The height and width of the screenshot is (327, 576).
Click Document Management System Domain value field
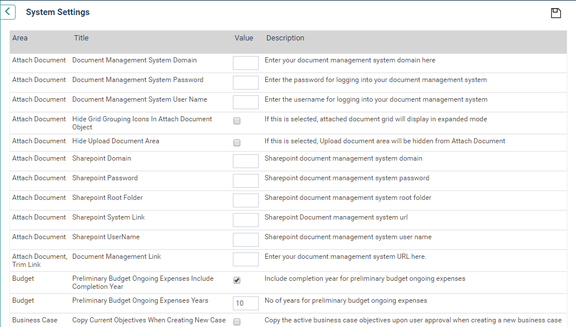click(x=246, y=63)
